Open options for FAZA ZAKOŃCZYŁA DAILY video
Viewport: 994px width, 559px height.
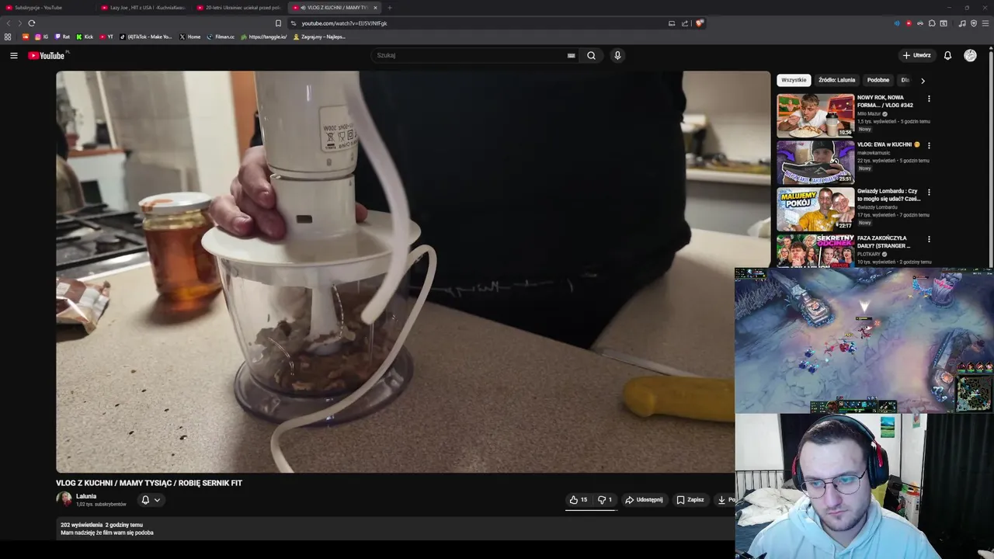coord(929,239)
